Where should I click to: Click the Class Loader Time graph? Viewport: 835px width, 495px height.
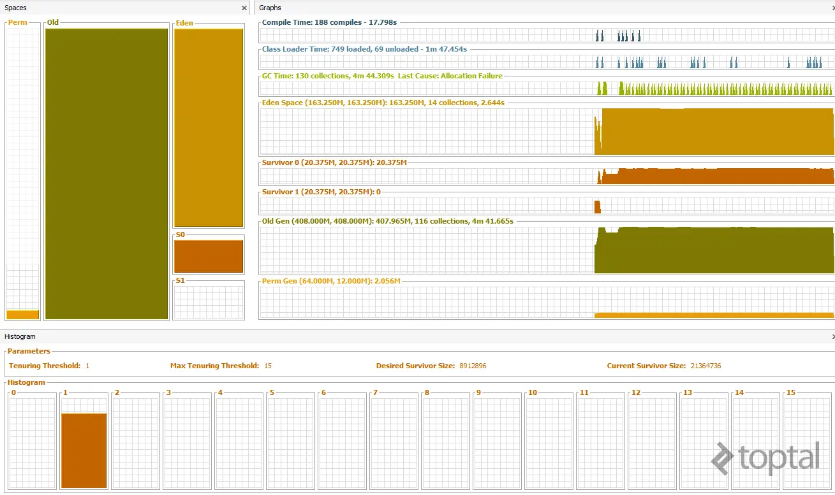[547, 62]
